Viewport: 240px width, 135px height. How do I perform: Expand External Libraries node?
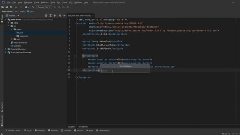coord(6,49)
